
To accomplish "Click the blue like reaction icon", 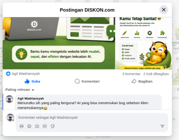I will [x=8, y=74].
